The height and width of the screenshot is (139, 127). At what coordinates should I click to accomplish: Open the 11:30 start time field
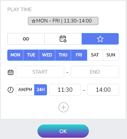tap(65, 90)
